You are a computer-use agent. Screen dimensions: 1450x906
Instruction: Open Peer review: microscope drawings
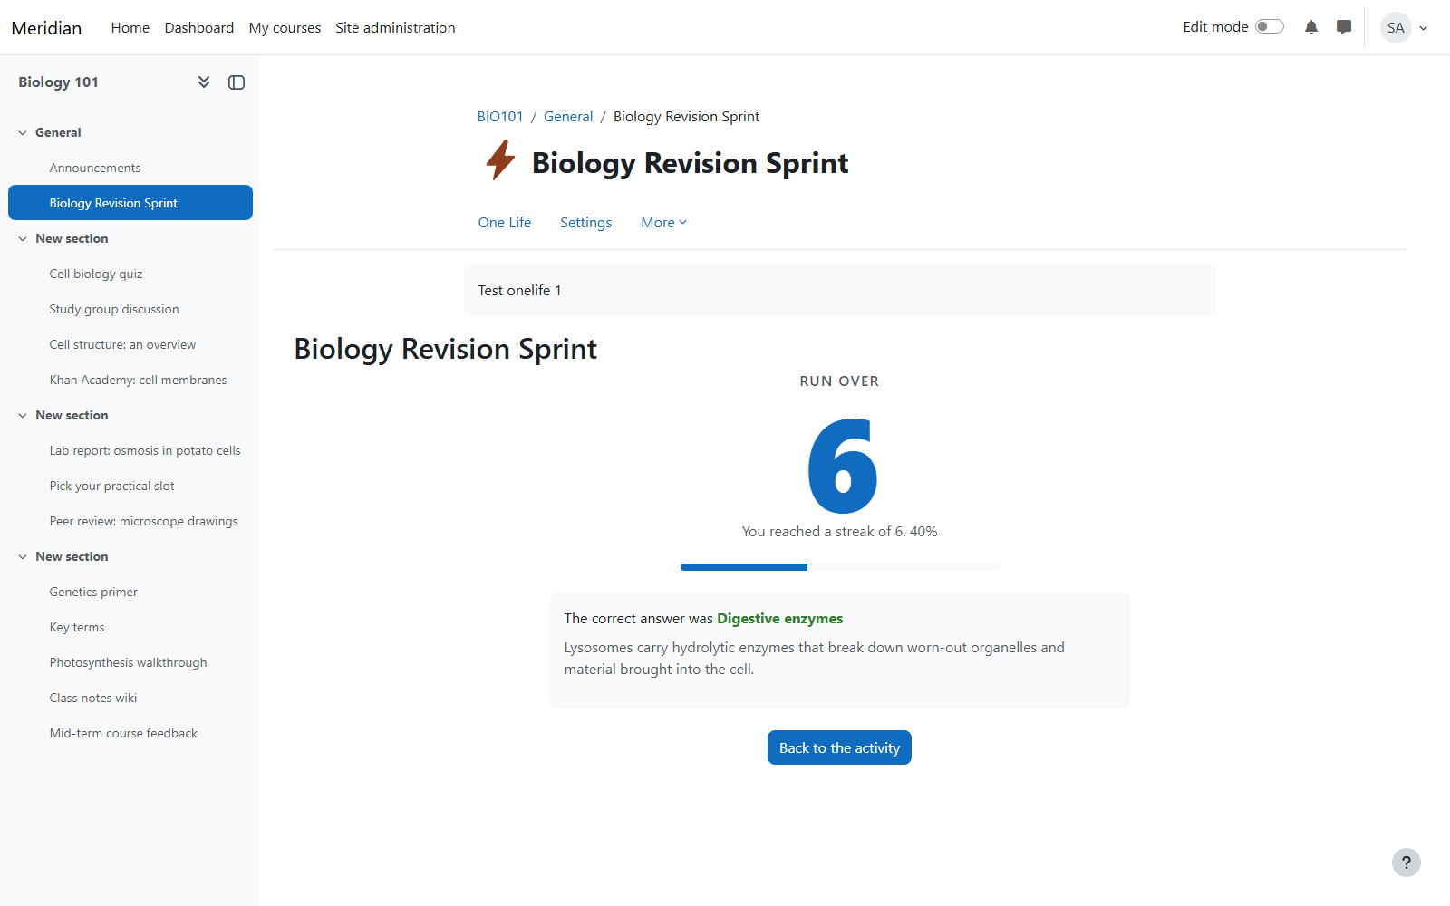click(143, 521)
